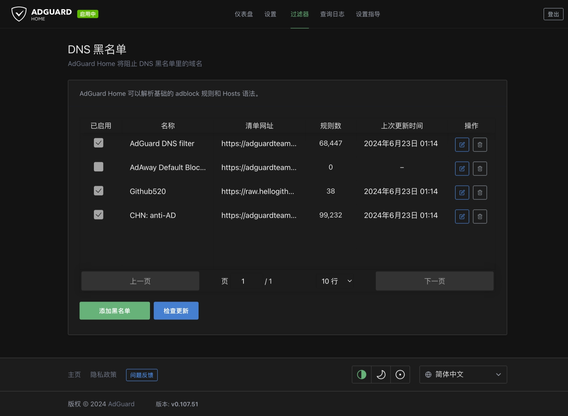Viewport: 568px width, 416px height.
Task: Sort by the 名称 column header
Action: tap(168, 126)
